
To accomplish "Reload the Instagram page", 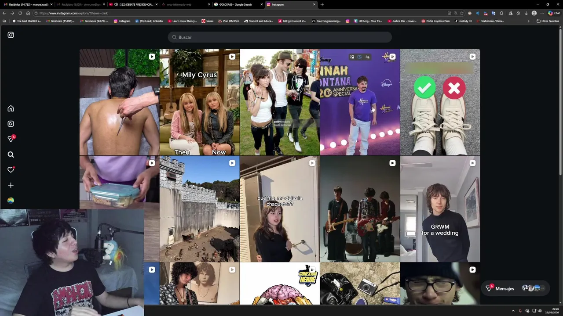I will pyautogui.click(x=20, y=13).
